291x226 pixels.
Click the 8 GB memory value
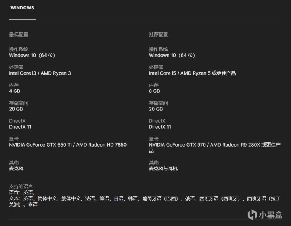[154, 91]
